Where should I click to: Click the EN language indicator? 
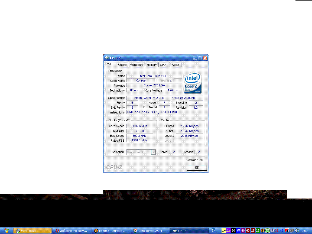(213, 231)
